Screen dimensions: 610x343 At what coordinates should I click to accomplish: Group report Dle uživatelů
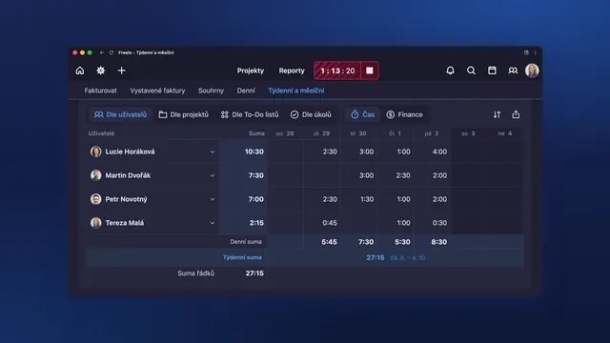point(121,114)
